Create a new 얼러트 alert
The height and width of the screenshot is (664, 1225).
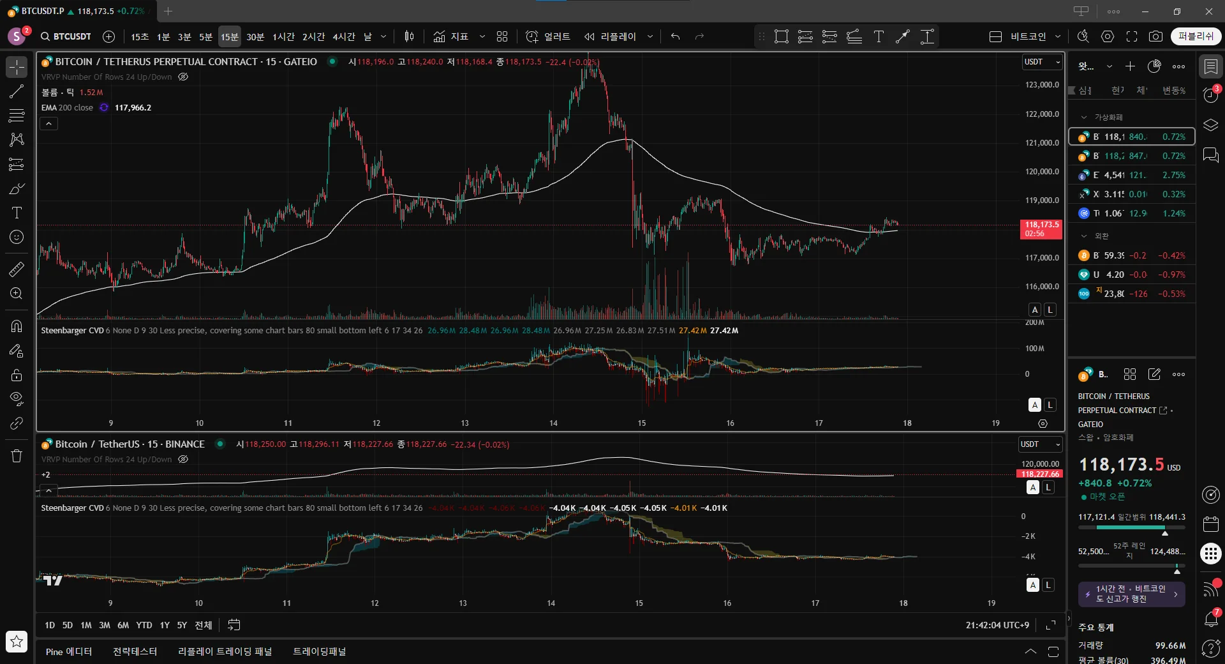(548, 36)
